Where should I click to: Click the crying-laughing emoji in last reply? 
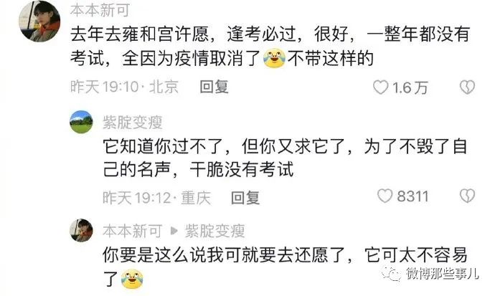tap(132, 279)
